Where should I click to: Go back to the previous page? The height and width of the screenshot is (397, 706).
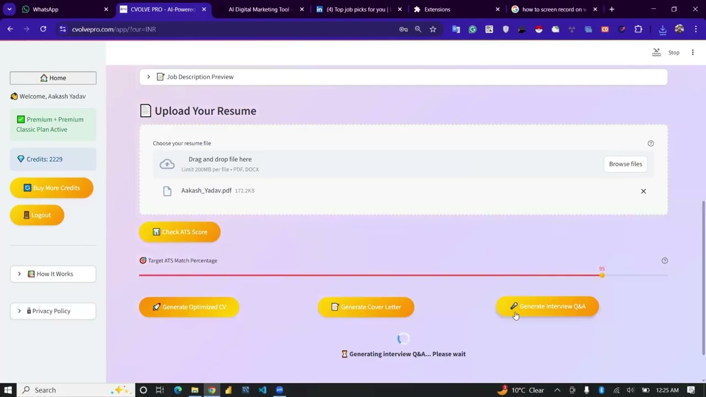(10, 29)
